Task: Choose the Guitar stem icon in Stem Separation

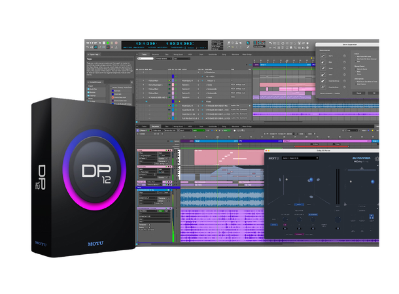Action: click(323, 74)
